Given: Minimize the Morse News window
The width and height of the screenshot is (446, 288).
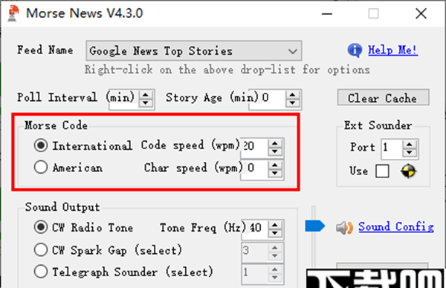Looking at the screenshot, I should click(x=327, y=13).
